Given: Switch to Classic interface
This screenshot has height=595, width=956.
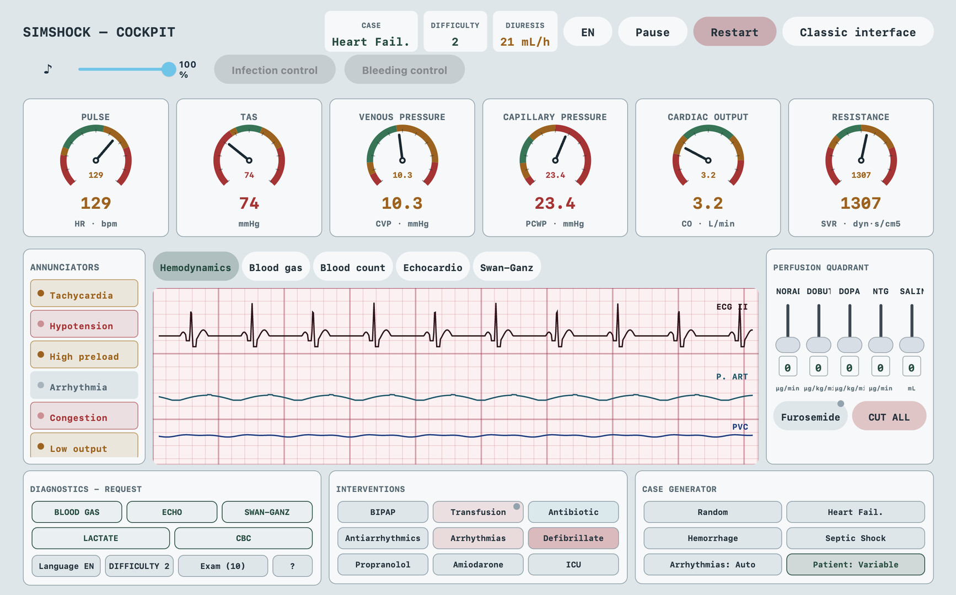Looking at the screenshot, I should (x=858, y=32).
